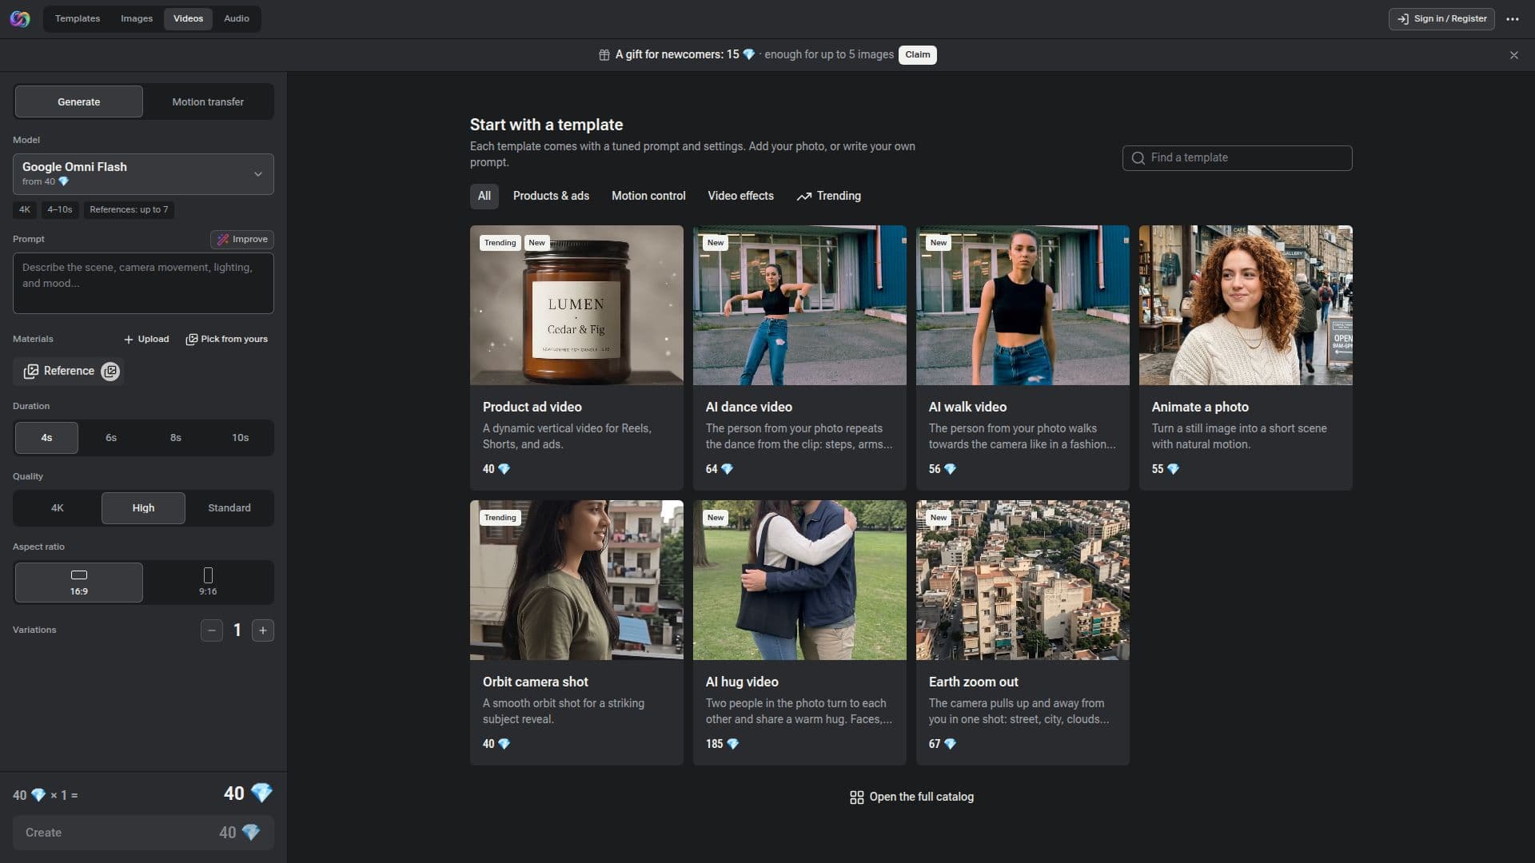1535x863 pixels.
Task: Expand the Google Omni Flash model dropdown
Action: coord(143,174)
